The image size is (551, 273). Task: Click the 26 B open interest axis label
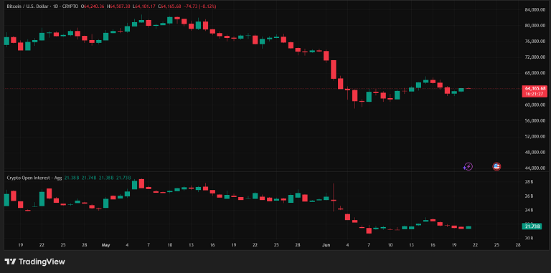tap(529, 196)
